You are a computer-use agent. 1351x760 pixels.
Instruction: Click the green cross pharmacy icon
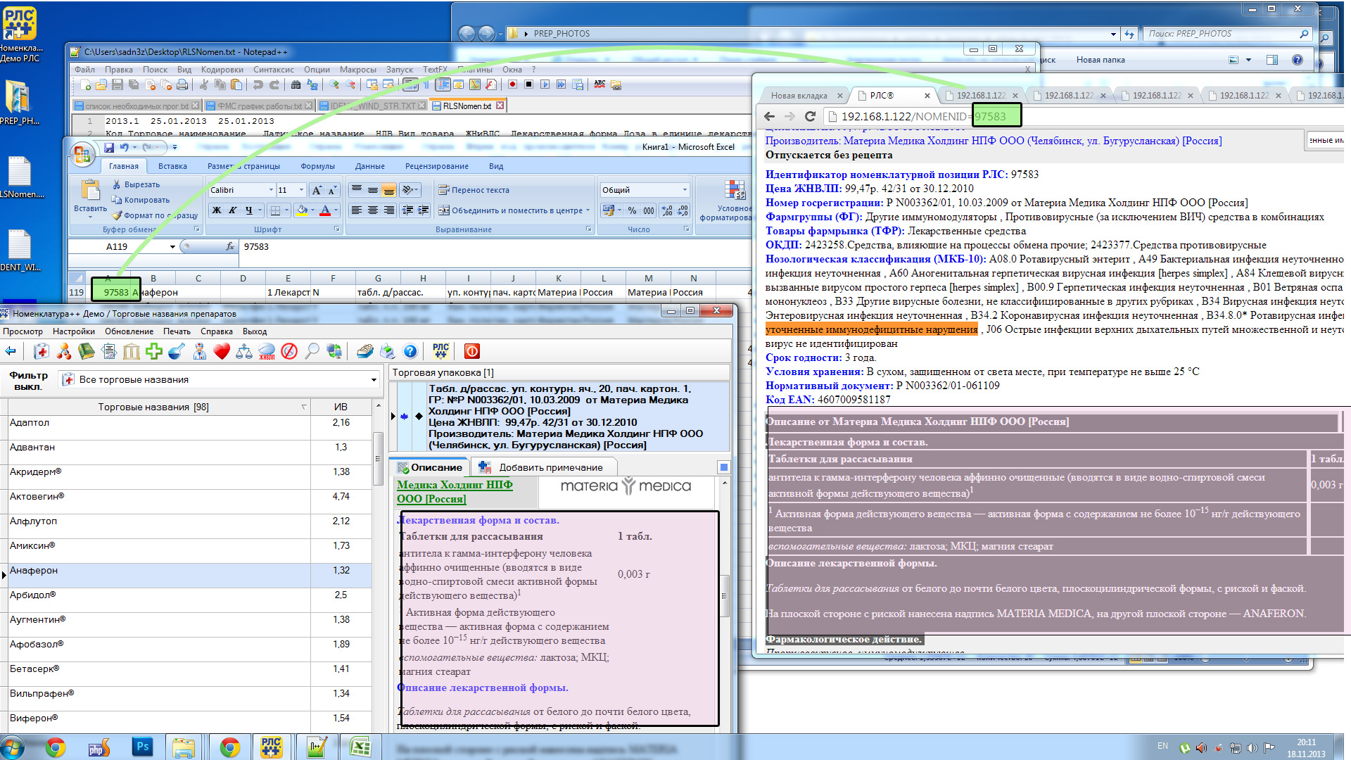[154, 351]
